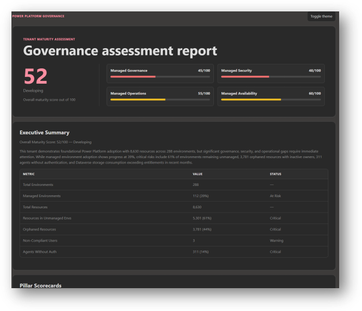Viewport: 362px width, 311px height.
Task: Click the Critical status for Agents Without Auth
Action: (x=275, y=252)
